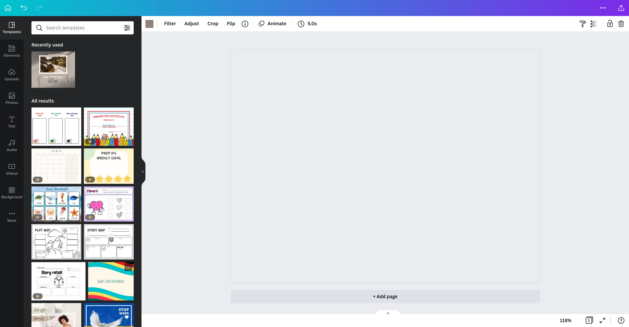Open the Elements sidebar tab
Screen dimensions: 629x327
coord(12,51)
